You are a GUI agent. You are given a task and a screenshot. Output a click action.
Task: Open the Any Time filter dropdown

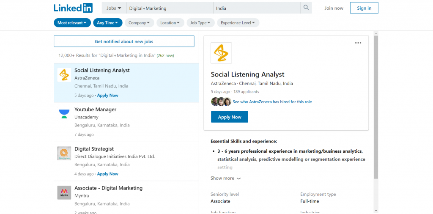pos(108,23)
